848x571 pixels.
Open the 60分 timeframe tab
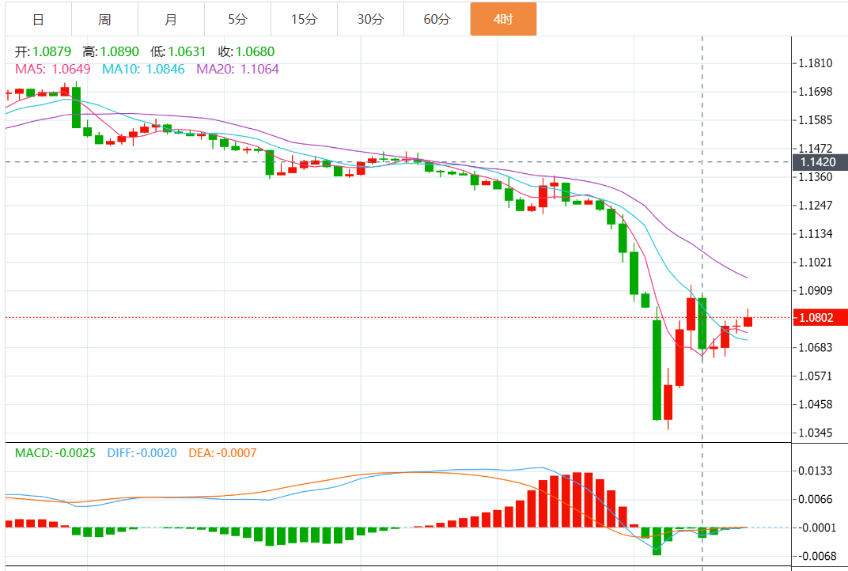tap(437, 20)
